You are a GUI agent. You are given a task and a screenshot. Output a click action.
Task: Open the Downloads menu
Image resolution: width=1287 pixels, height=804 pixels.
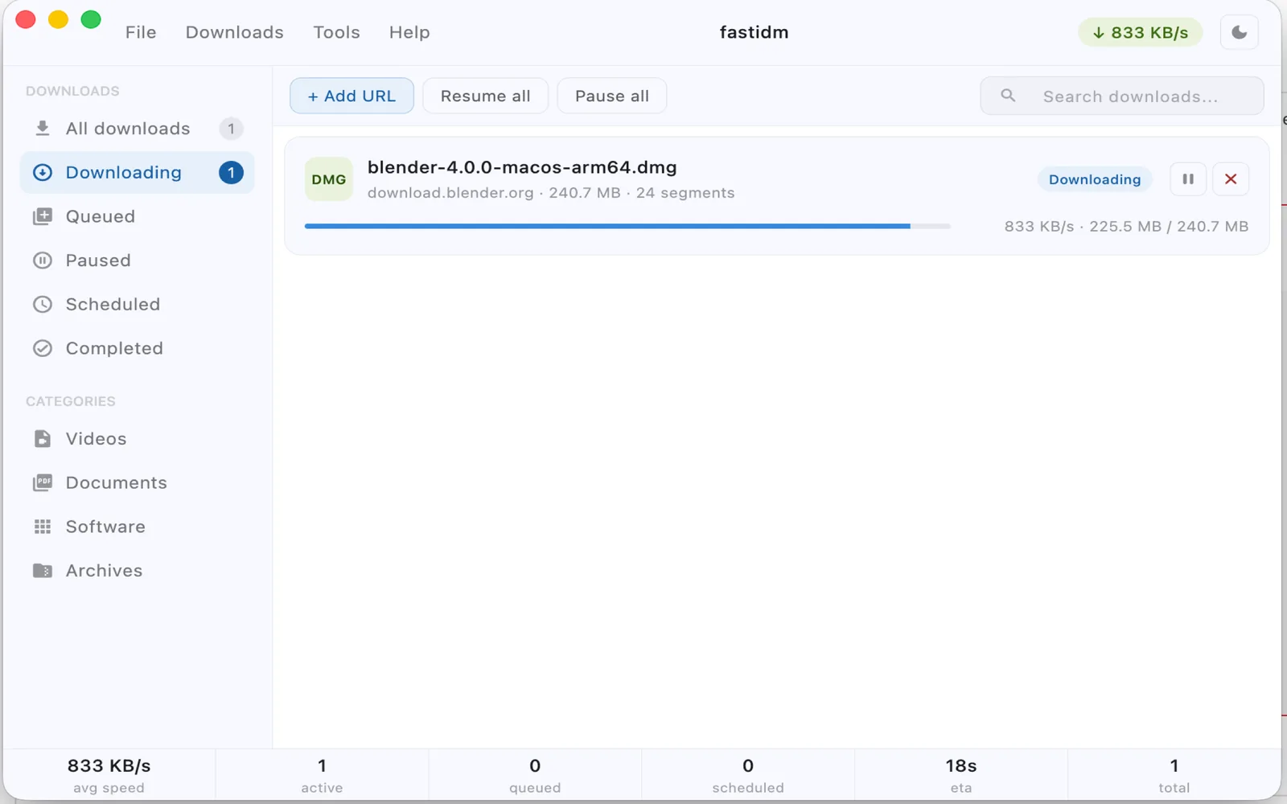(234, 32)
